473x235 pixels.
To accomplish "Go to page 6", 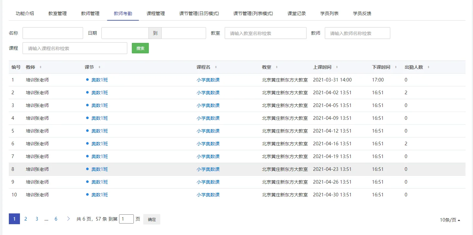I will point(56,219).
